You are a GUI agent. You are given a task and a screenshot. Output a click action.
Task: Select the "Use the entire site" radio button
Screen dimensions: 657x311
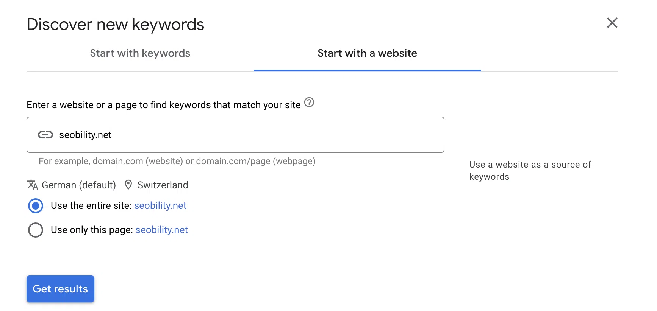click(x=35, y=206)
